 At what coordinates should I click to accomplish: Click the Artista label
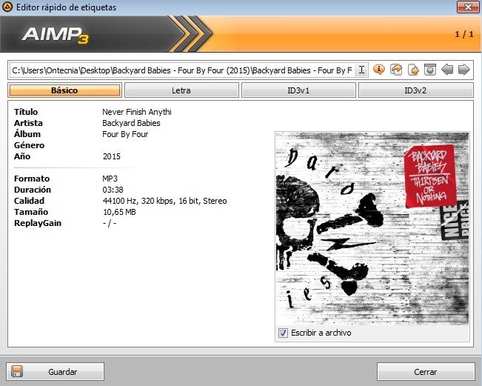click(28, 123)
